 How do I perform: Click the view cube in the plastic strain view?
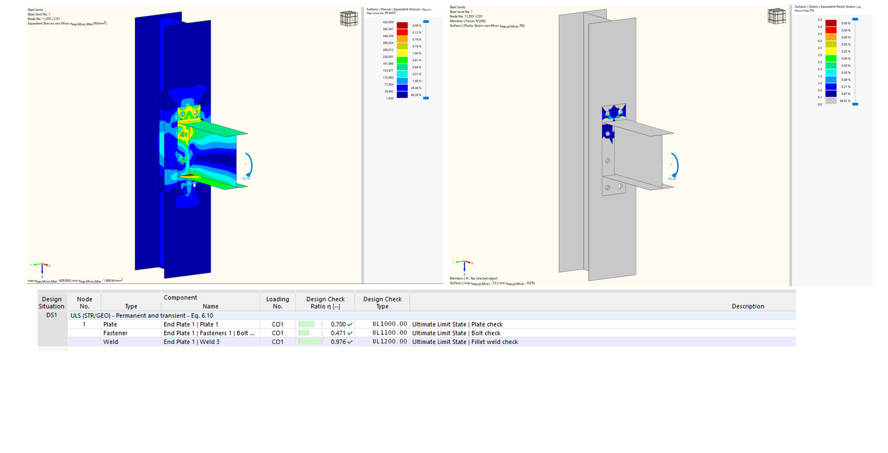tap(776, 16)
